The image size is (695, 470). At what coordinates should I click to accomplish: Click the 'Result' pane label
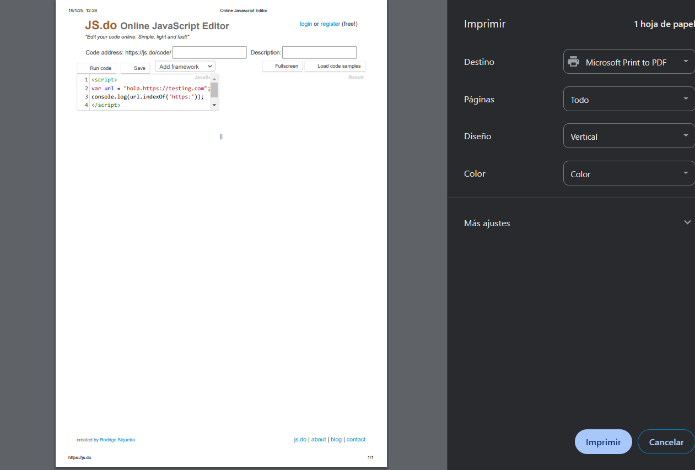click(356, 78)
